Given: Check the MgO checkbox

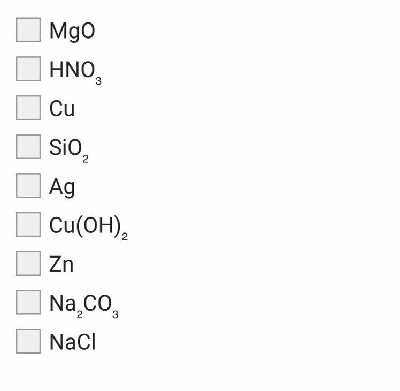Looking at the screenshot, I should click(28, 30).
